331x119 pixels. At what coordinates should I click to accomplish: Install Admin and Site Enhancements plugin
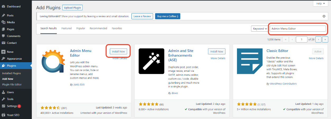coord(217,51)
